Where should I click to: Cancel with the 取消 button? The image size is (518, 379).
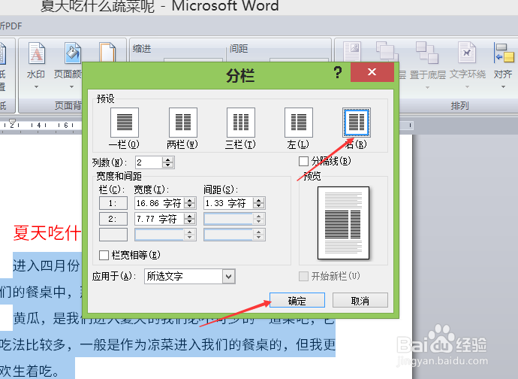(360, 300)
